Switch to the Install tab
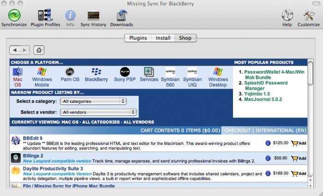This screenshot has height=196, width=323. pyautogui.click(x=163, y=38)
